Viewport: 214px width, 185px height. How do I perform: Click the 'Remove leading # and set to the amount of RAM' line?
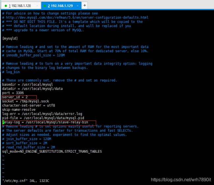(75, 47)
